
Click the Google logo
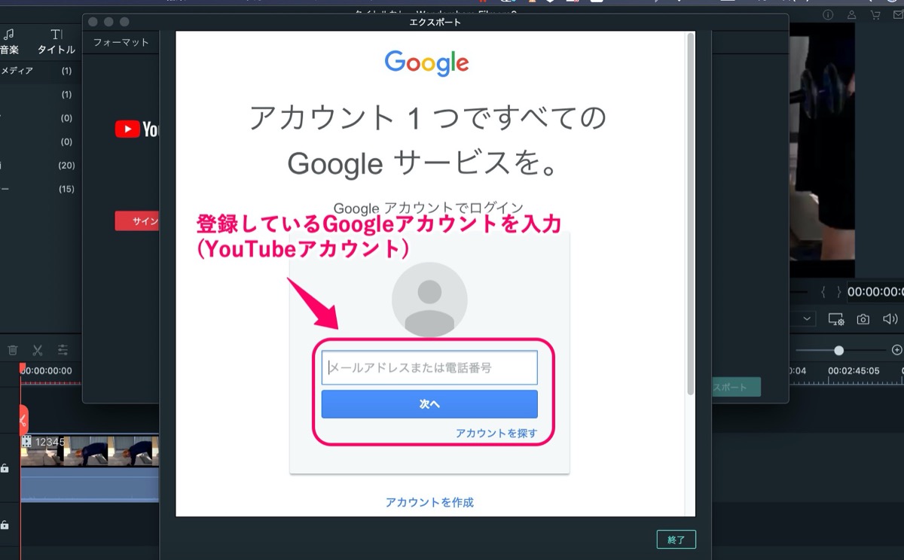[x=426, y=63]
